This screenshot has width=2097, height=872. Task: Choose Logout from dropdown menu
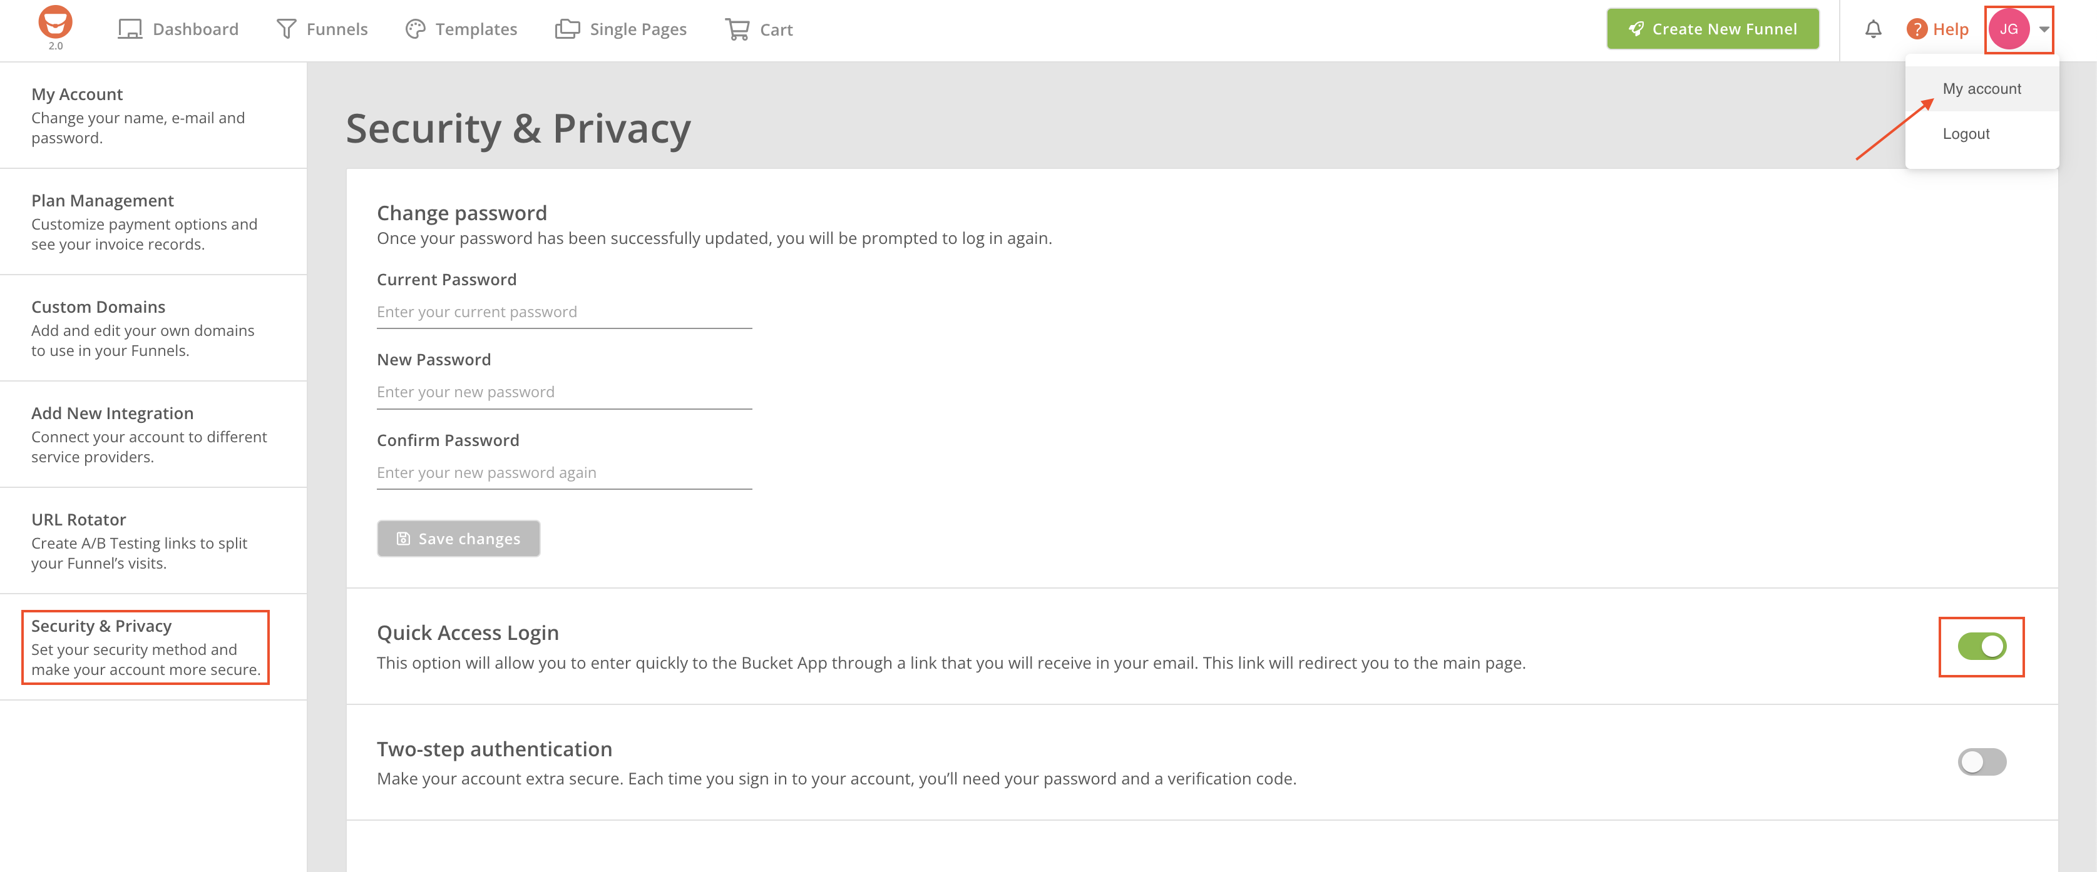[1966, 134]
